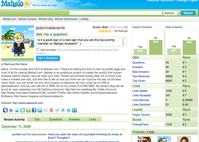This screenshot has width=199, height=142.
Task: Open the Twitter profile icon
Action: coord(23,110)
